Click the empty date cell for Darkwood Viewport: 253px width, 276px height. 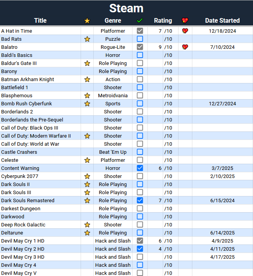[x=222, y=217]
